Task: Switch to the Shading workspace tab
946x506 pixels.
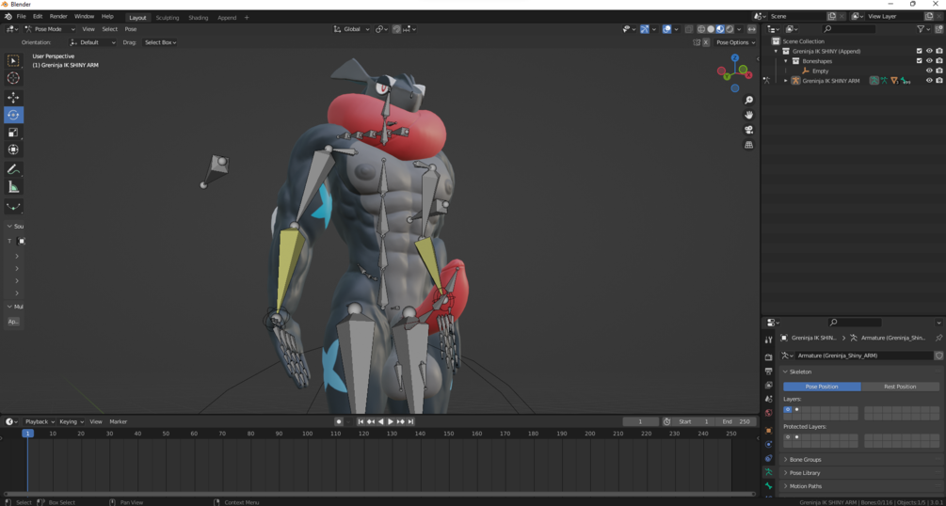Action: pos(198,18)
